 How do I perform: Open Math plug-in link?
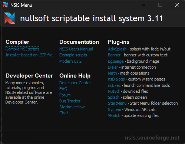(x=112, y=73)
